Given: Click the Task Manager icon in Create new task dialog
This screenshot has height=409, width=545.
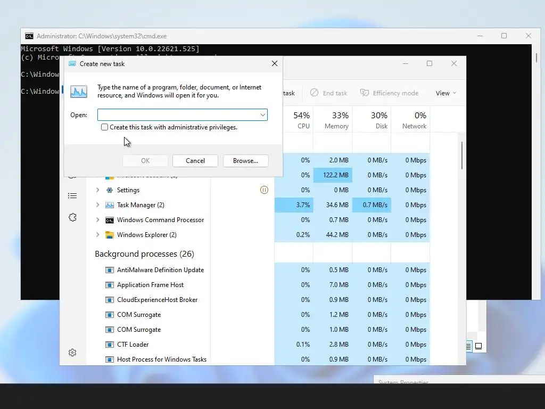Looking at the screenshot, I should point(79,92).
